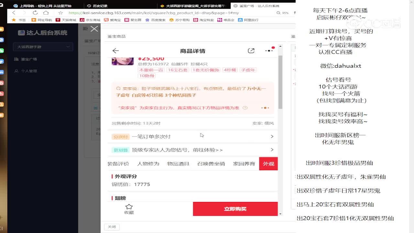Switch to the 人物修为 tab

click(148, 164)
